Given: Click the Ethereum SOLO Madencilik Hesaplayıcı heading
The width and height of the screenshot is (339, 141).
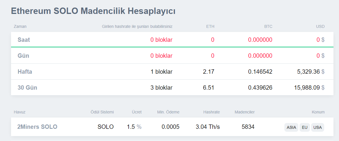Looking at the screenshot, I should pos(93,11).
